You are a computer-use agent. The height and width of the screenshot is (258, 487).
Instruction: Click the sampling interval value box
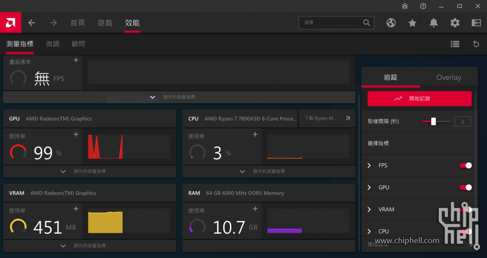(463, 122)
